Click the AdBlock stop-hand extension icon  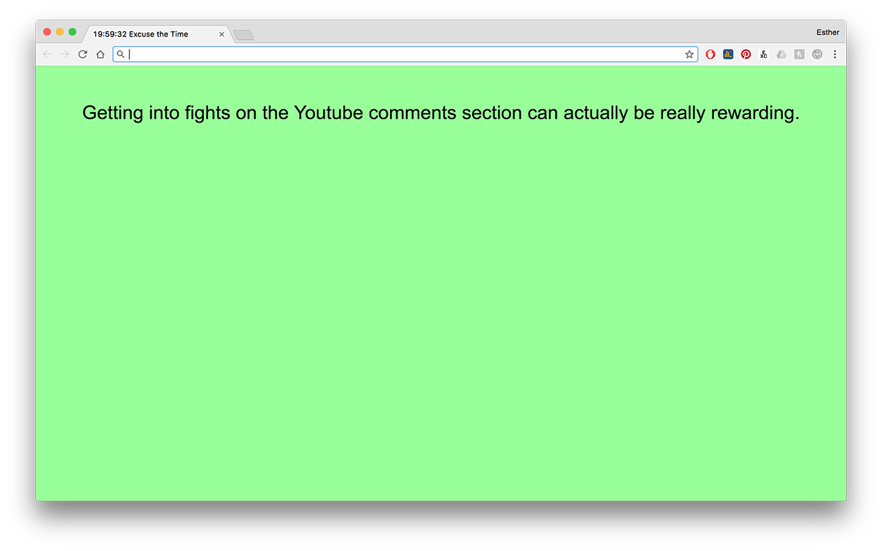tap(710, 54)
